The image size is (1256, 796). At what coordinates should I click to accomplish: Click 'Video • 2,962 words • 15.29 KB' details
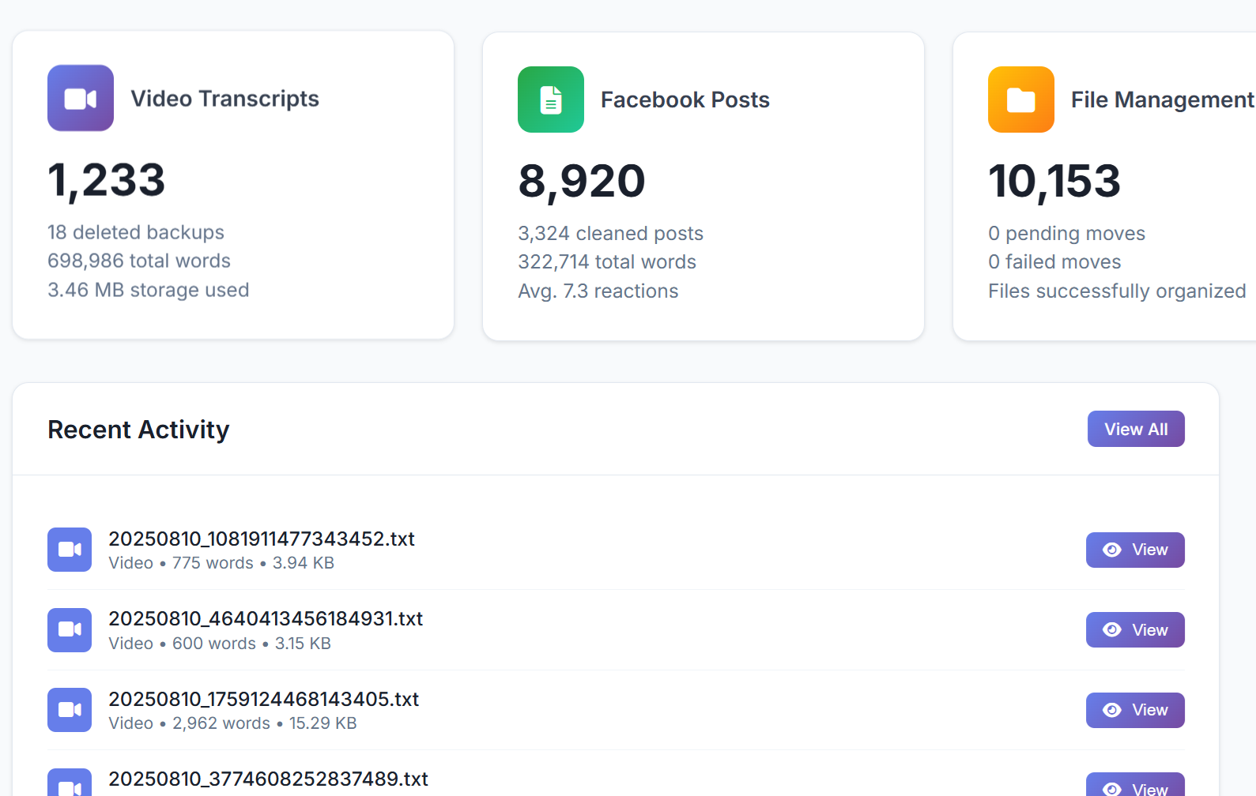click(232, 723)
